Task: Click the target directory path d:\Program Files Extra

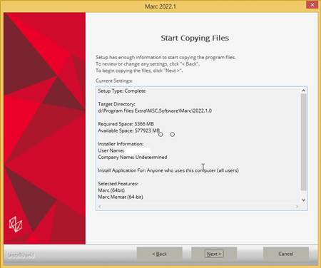Action: pos(155,110)
